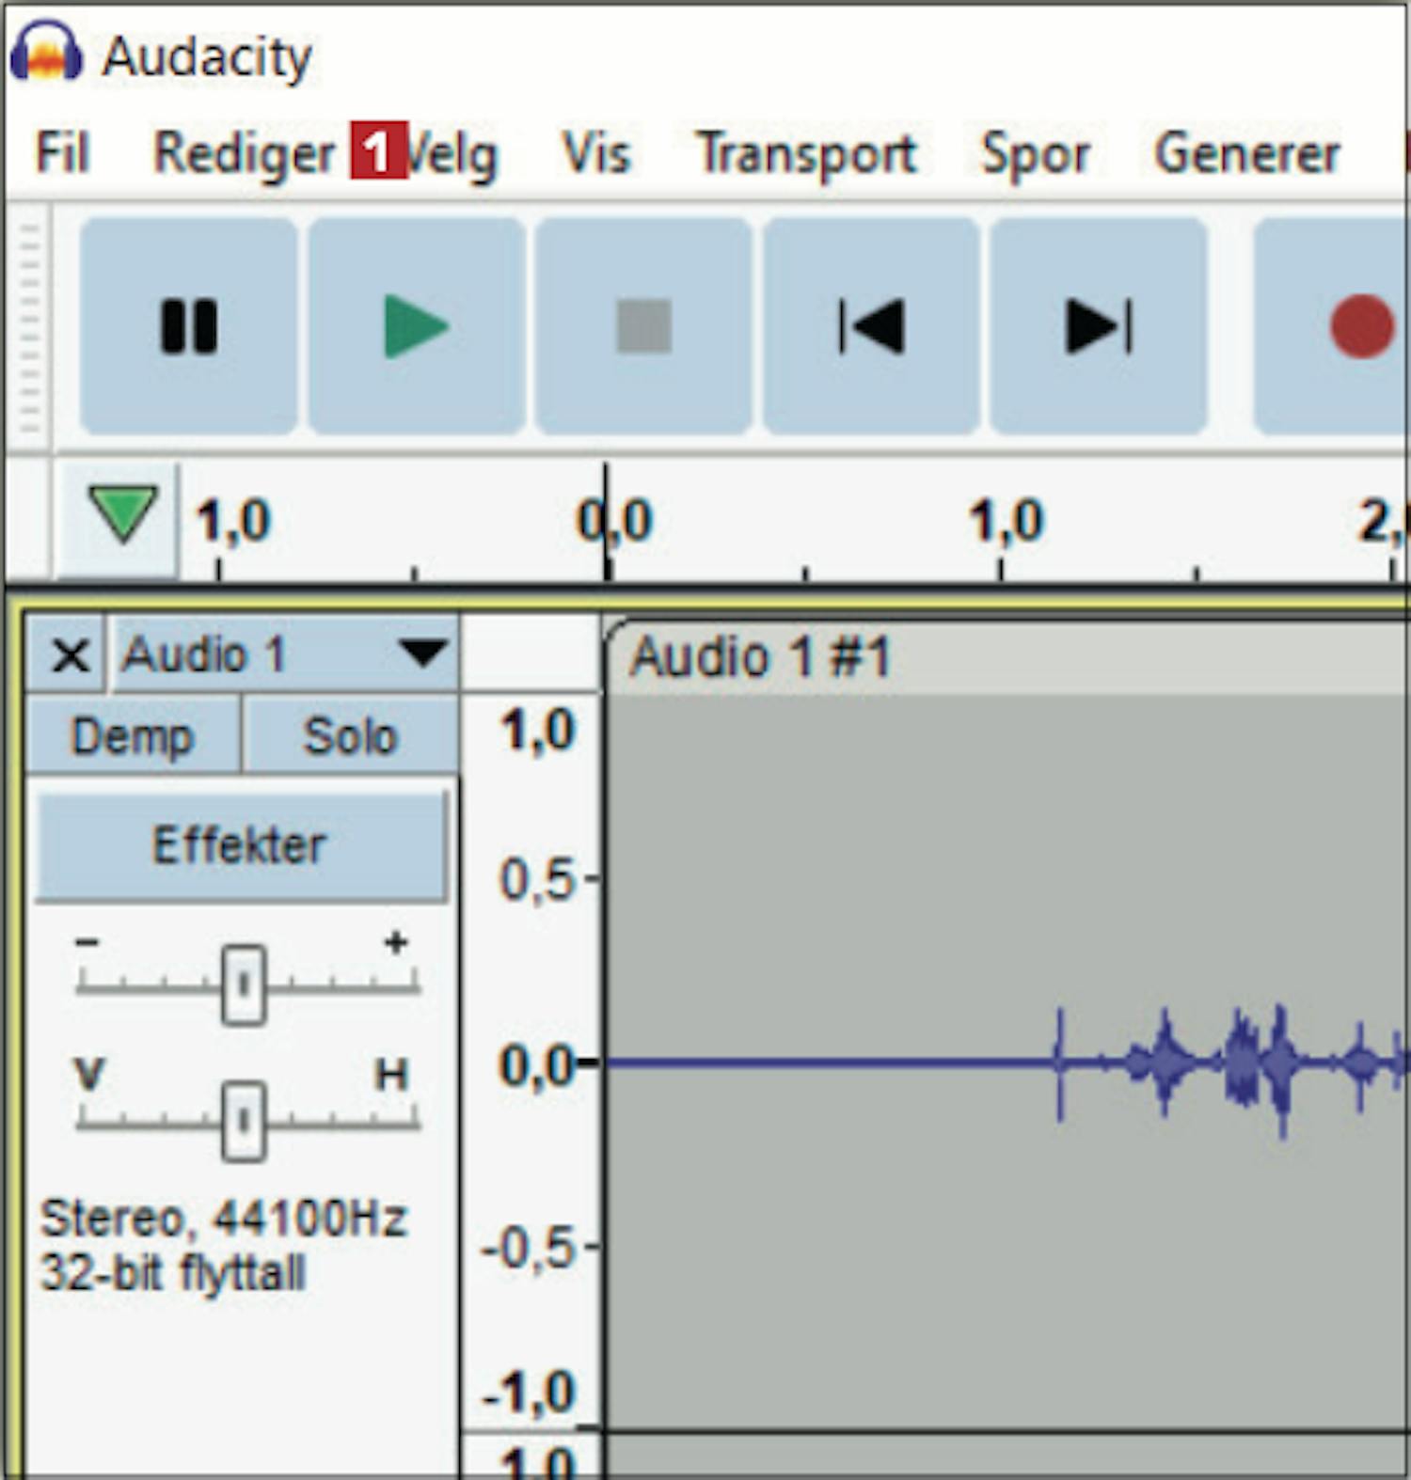Screen dimensions: 1411x1480
Task: Click the V/H pan slider handle
Action: pos(244,1121)
